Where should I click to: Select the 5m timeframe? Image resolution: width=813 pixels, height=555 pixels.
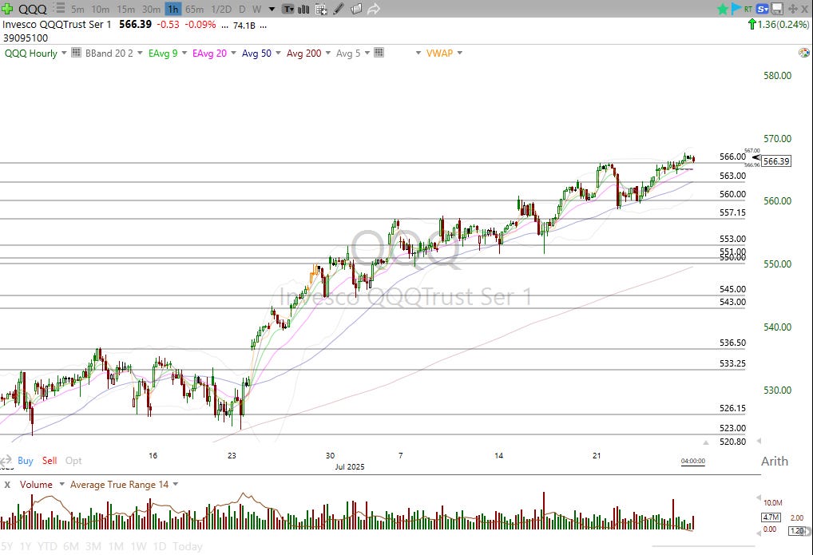77,9
